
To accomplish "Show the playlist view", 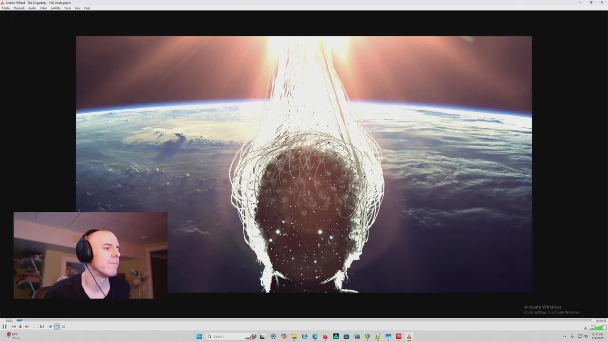I will coord(51,326).
